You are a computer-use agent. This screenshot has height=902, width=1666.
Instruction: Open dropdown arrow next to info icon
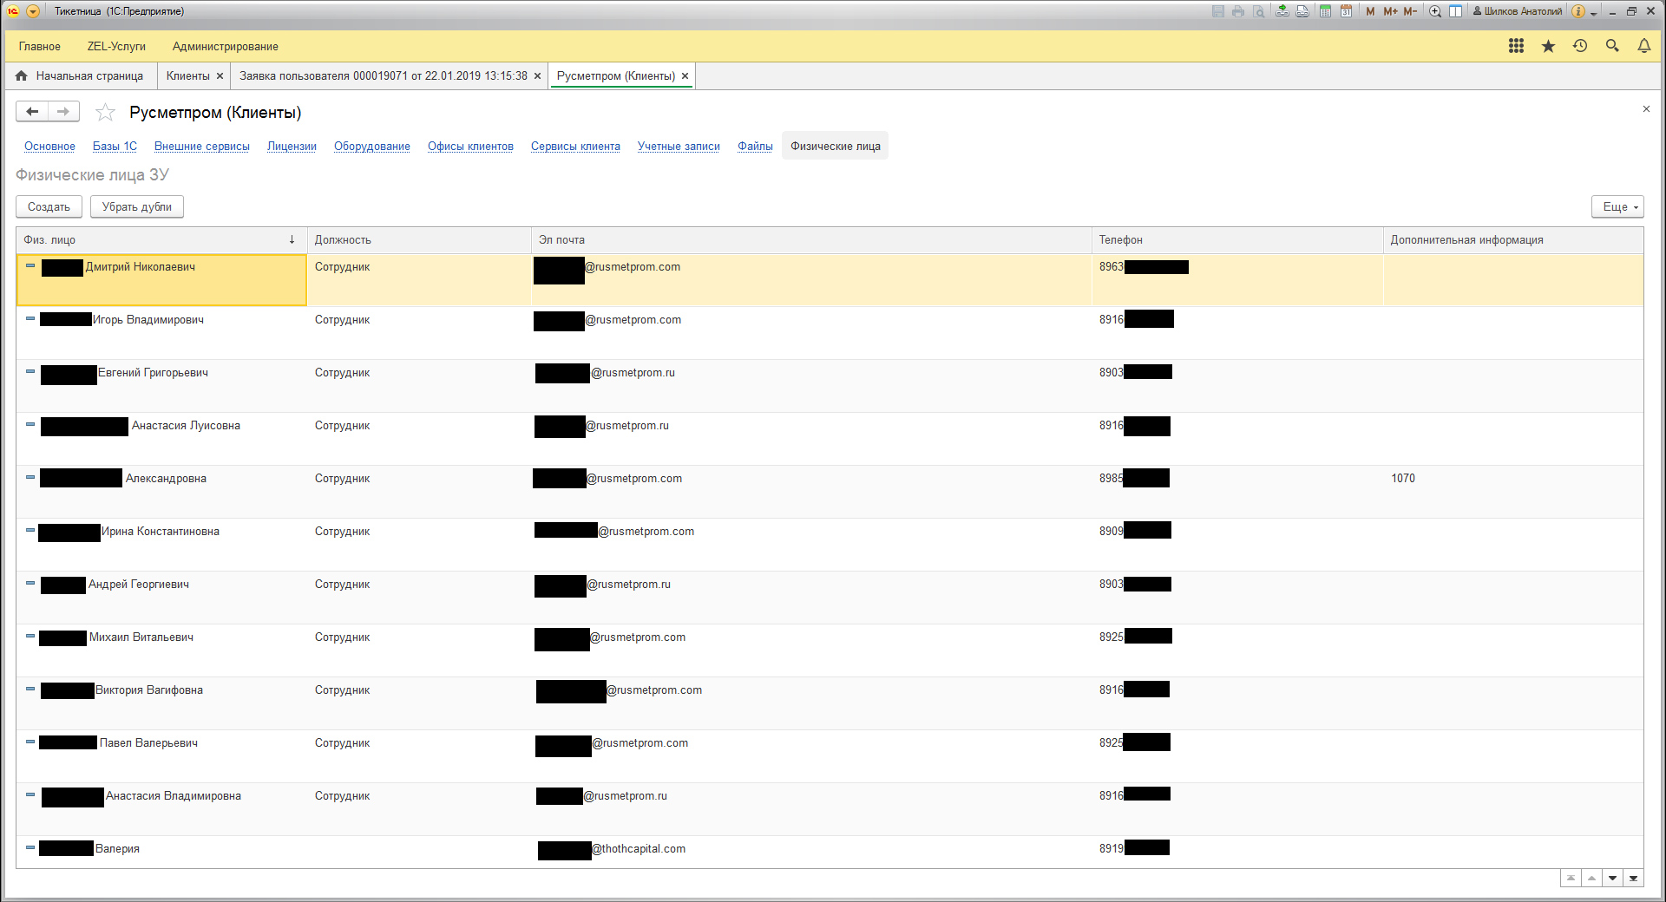pyautogui.click(x=1594, y=13)
